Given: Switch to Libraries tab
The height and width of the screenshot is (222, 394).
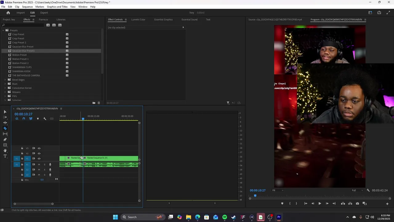Looking at the screenshot, I should click(x=61, y=20).
